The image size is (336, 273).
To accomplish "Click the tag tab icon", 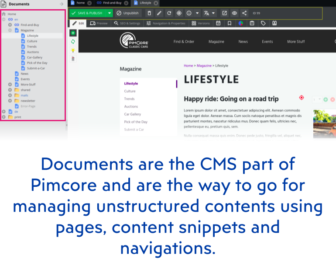I will [263, 23].
